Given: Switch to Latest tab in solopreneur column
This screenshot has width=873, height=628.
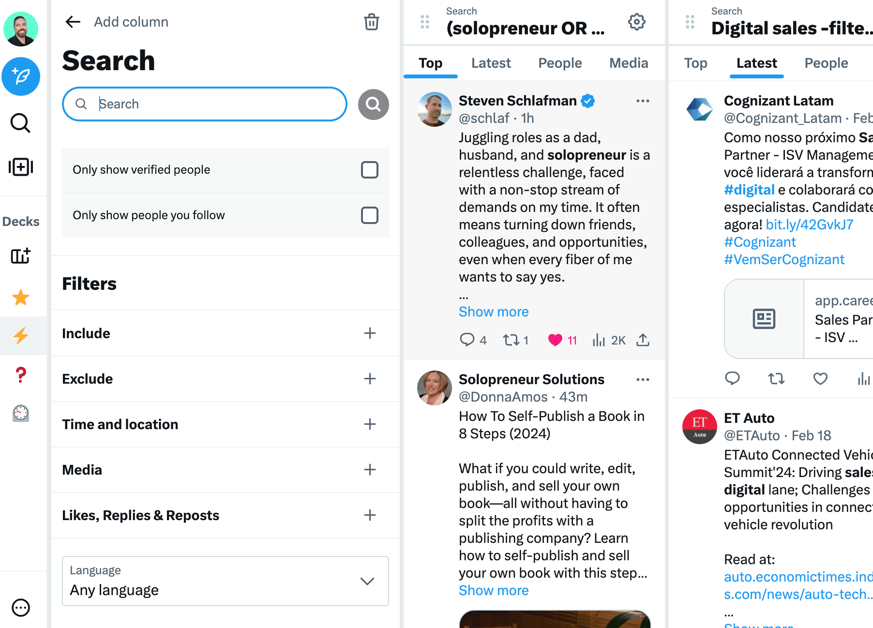Looking at the screenshot, I should pos(491,63).
